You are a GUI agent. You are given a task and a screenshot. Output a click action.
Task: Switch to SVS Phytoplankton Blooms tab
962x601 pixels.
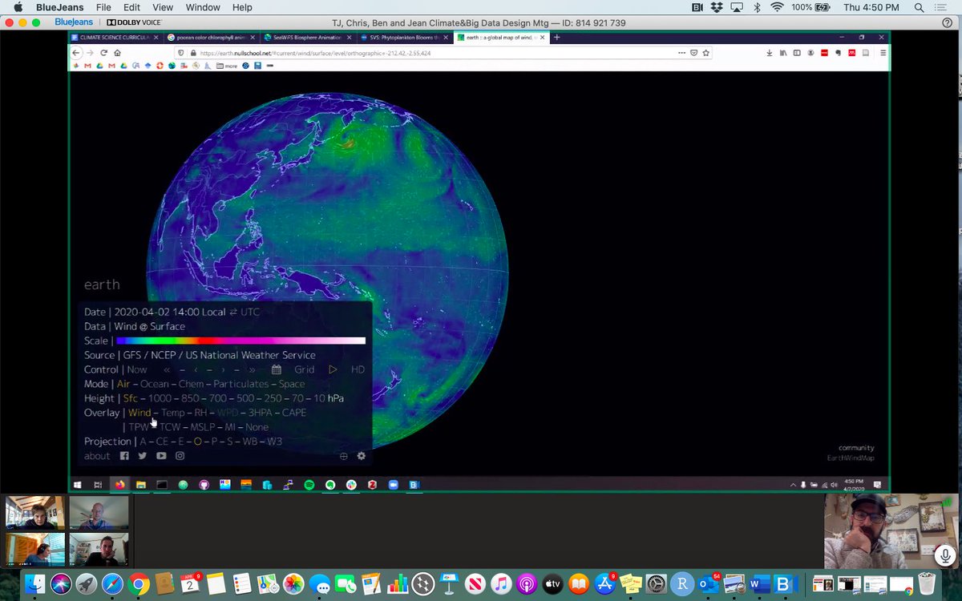pos(404,37)
